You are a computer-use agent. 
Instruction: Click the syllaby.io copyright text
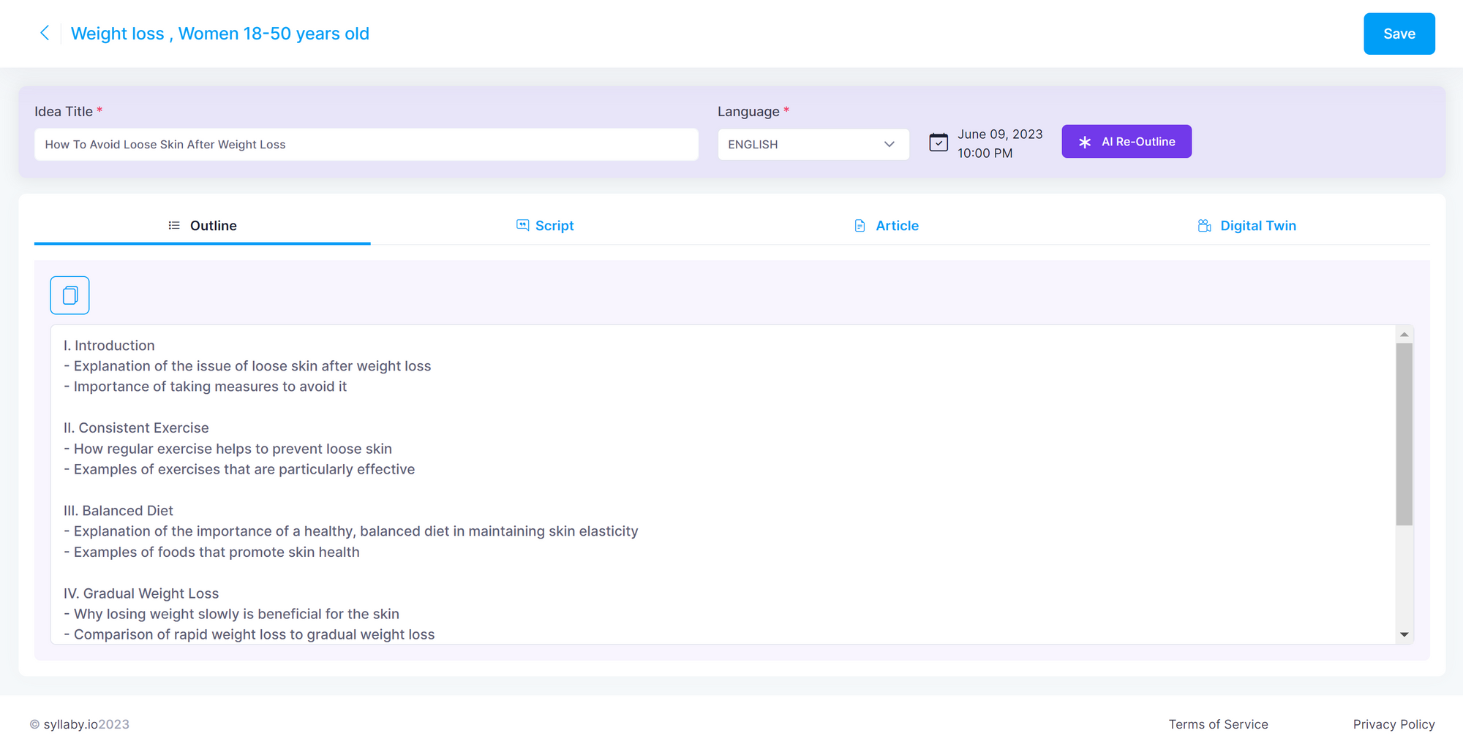coord(80,724)
